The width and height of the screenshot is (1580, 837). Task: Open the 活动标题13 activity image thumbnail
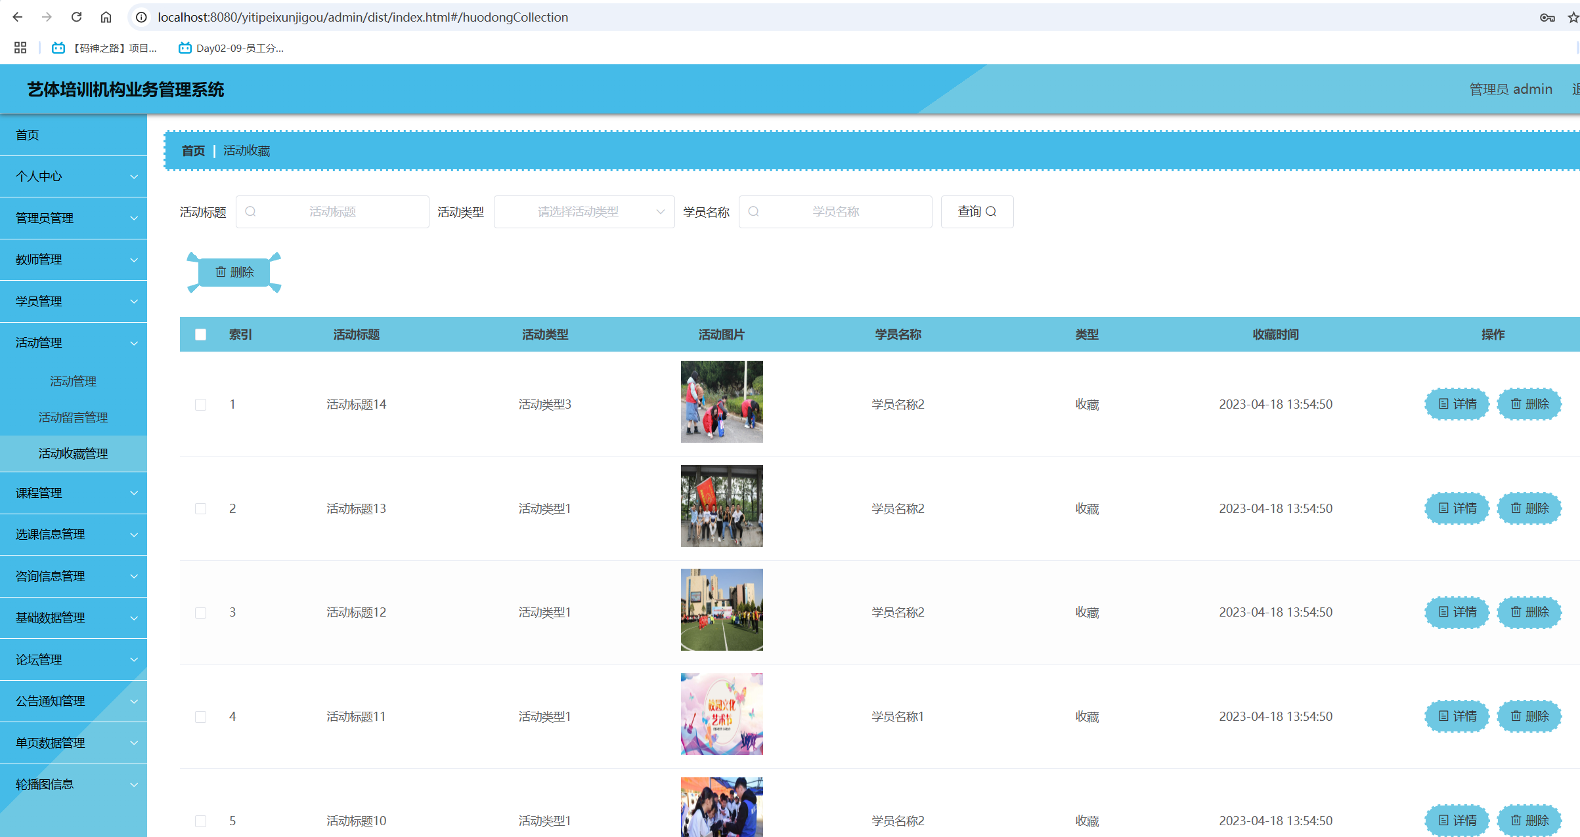click(x=722, y=506)
